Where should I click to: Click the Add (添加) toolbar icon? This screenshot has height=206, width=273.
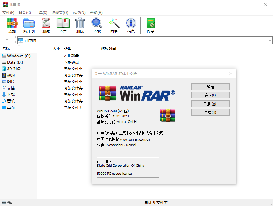(x=12, y=23)
